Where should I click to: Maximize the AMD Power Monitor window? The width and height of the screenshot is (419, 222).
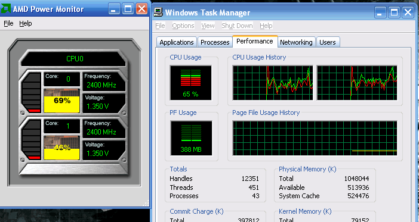128,9
